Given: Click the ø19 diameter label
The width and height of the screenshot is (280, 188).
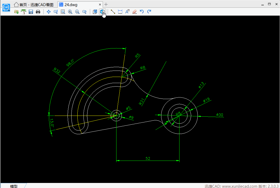Looking at the screenshot, I should click(206, 100).
